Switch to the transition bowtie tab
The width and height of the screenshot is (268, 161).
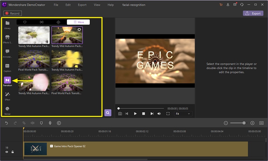coord(42,22)
